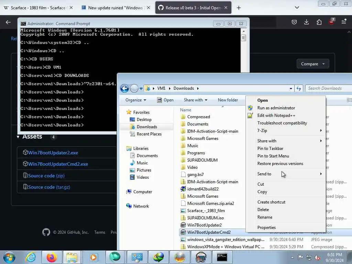Click the GitHub logo in footer

point(46,232)
